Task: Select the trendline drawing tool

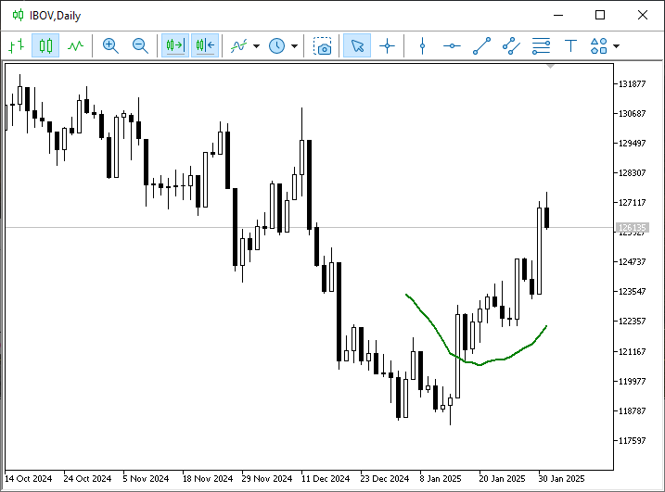Action: (481, 45)
